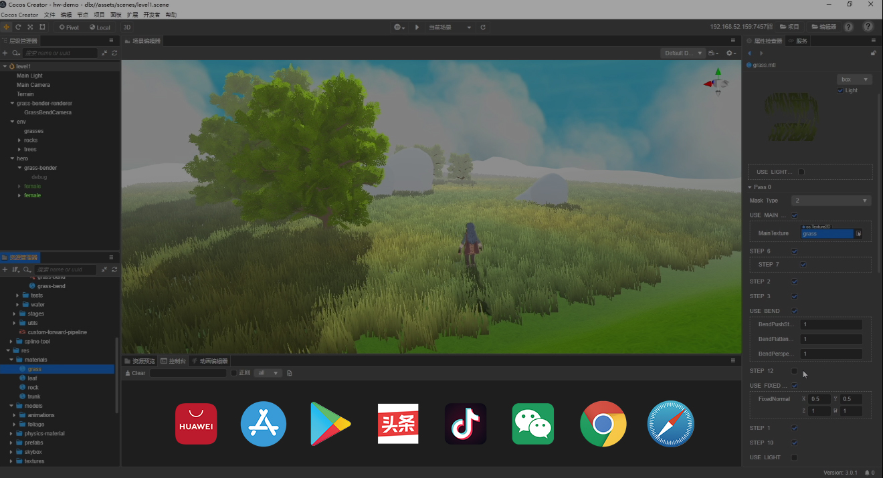This screenshot has width=883, height=478.
Task: Click the Clear console button
Action: (x=135, y=373)
